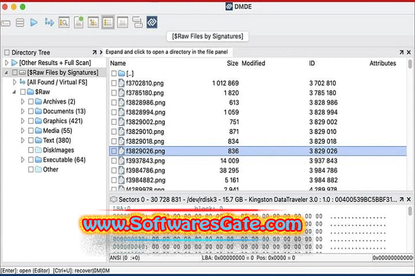The width and height of the screenshot is (415, 276).
Task: Detach the sector editor panel arrow icon
Action: tap(401, 200)
